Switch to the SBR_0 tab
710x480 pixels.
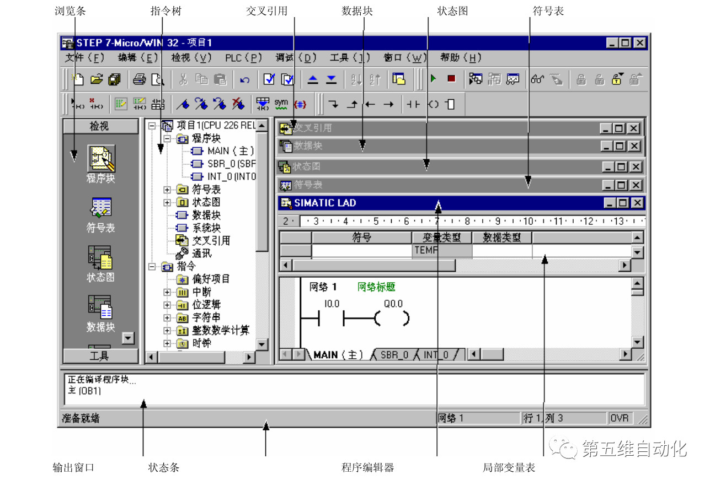pos(394,355)
